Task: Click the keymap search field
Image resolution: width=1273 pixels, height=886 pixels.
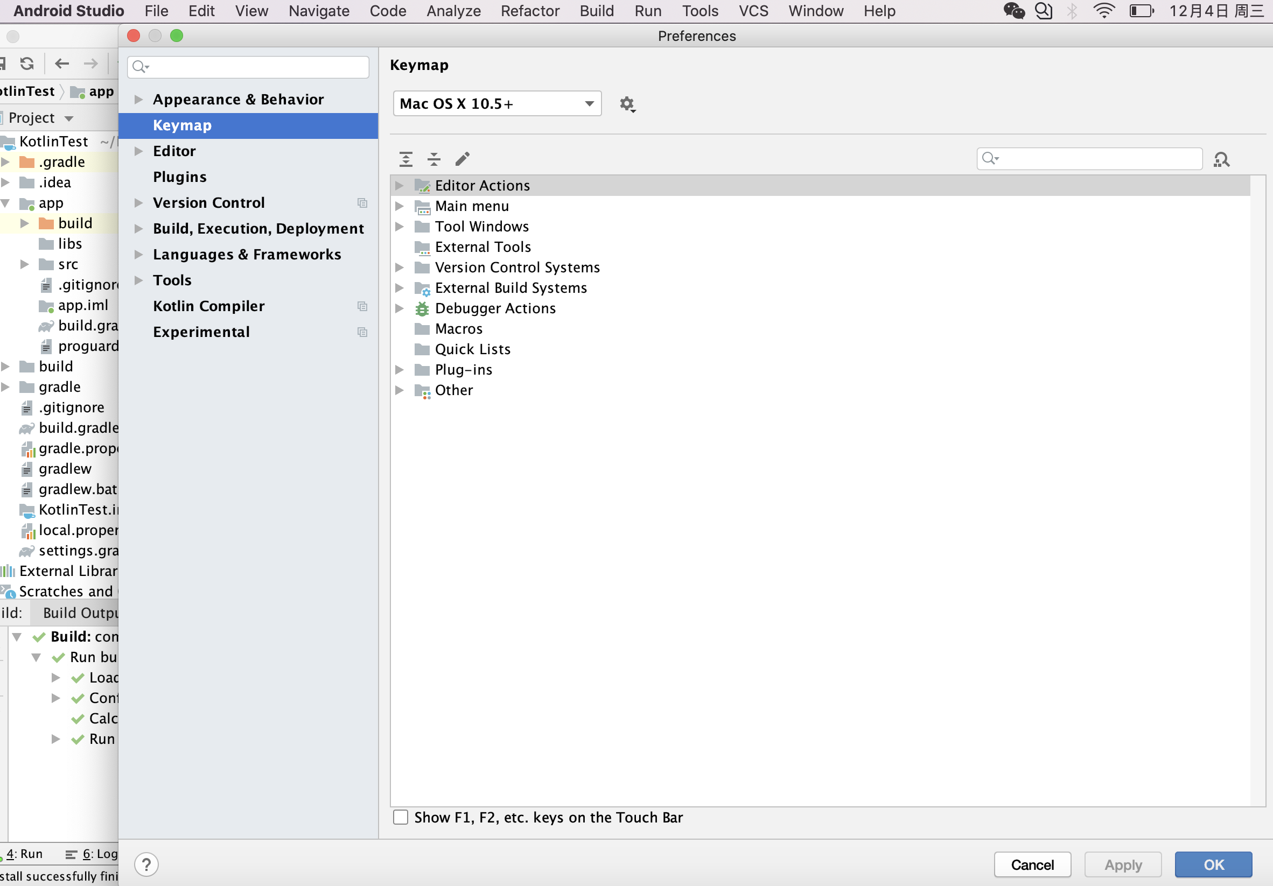Action: tap(1088, 159)
